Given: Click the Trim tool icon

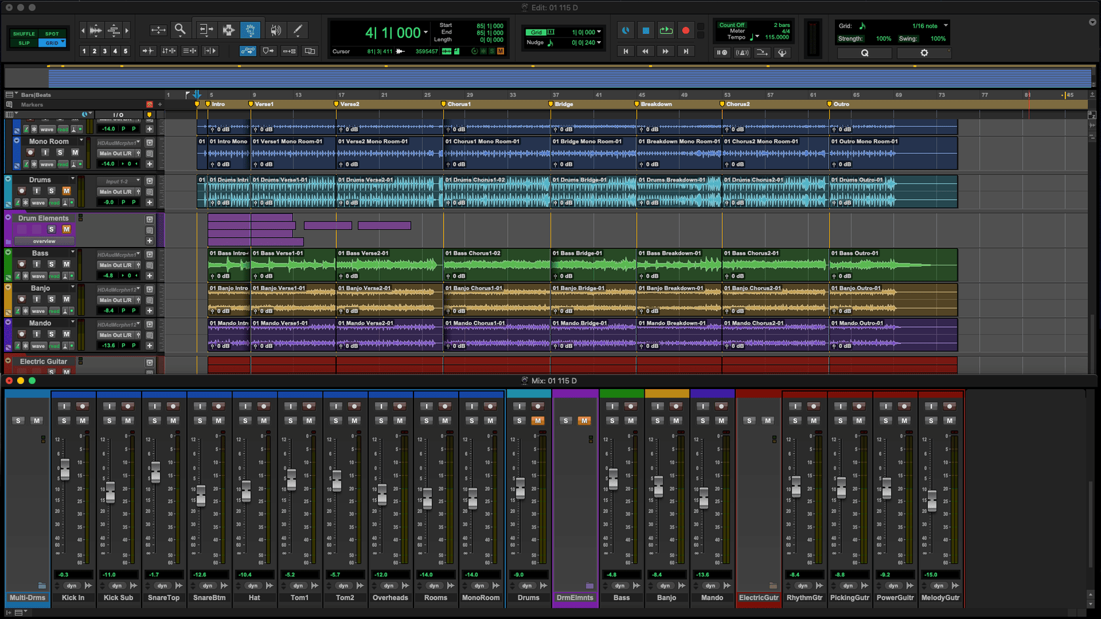Looking at the screenshot, I should 206,30.
